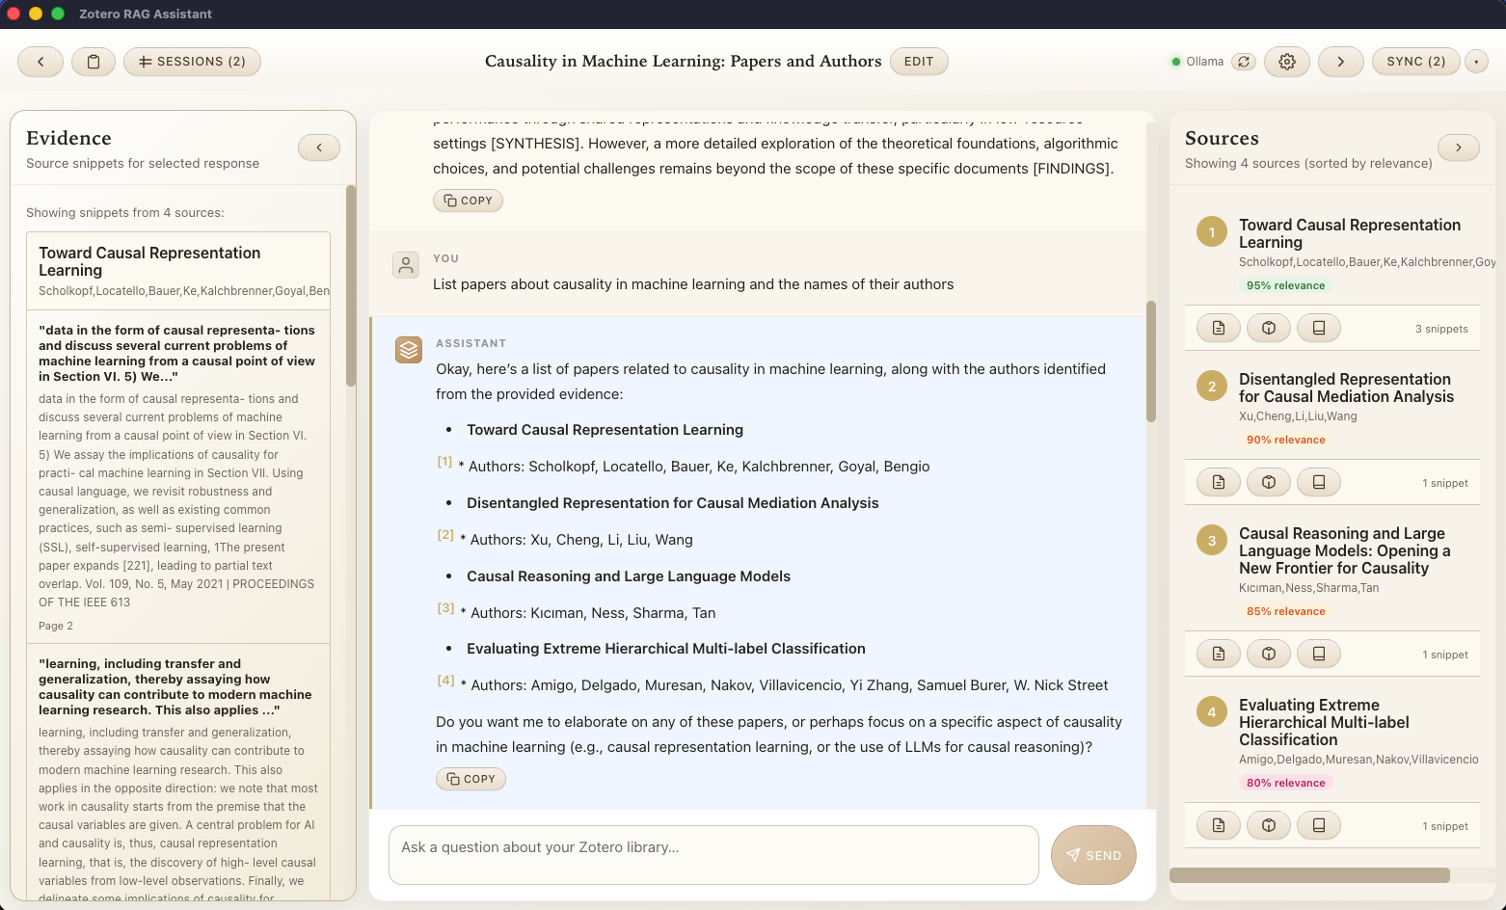This screenshot has width=1506, height=910.
Task: Open the dropdown caret next to SYNC
Action: pos(1476,61)
